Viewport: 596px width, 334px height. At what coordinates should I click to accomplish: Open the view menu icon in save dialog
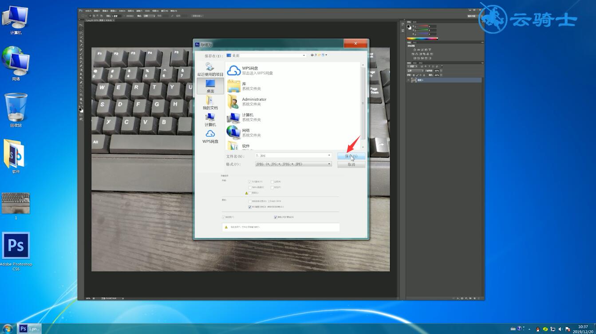tap(324, 55)
